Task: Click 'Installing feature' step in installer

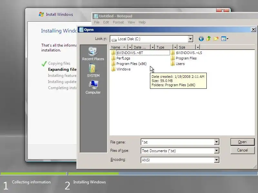Action: (x=62, y=76)
